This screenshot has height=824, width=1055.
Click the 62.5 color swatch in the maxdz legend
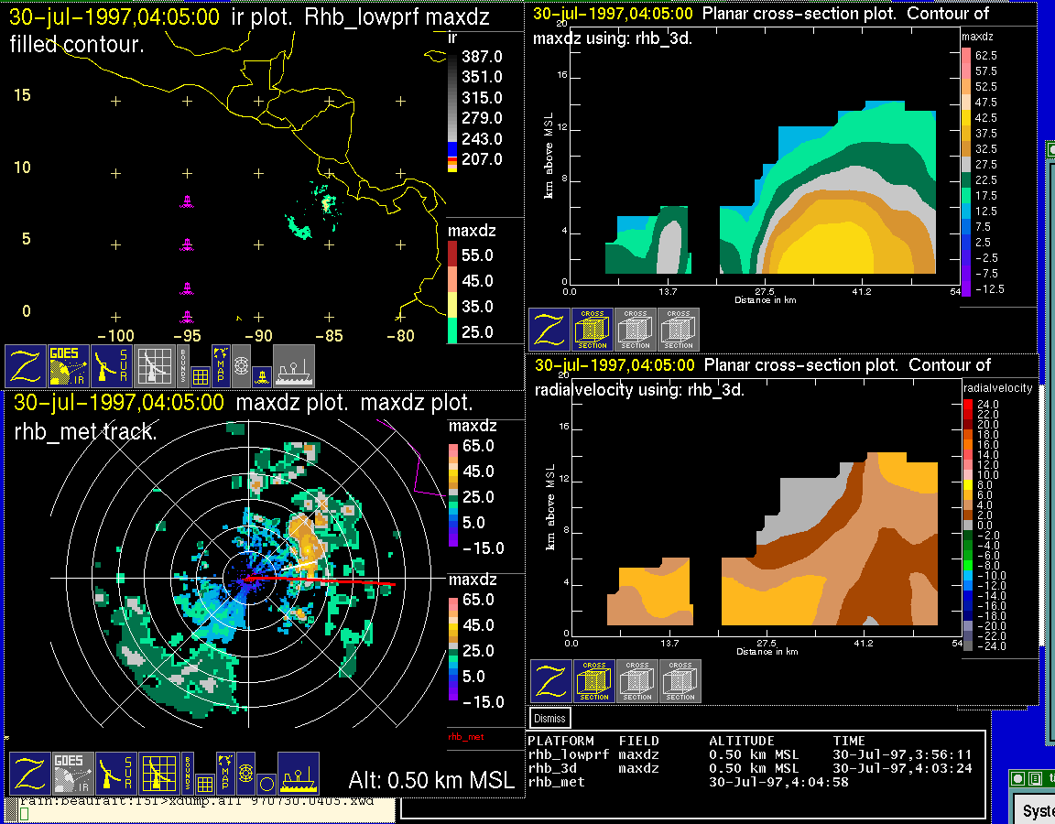pos(966,56)
